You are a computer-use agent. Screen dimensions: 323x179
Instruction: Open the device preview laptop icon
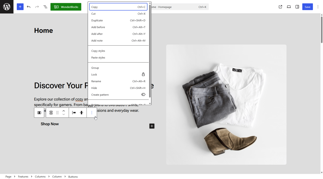[x=289, y=7]
